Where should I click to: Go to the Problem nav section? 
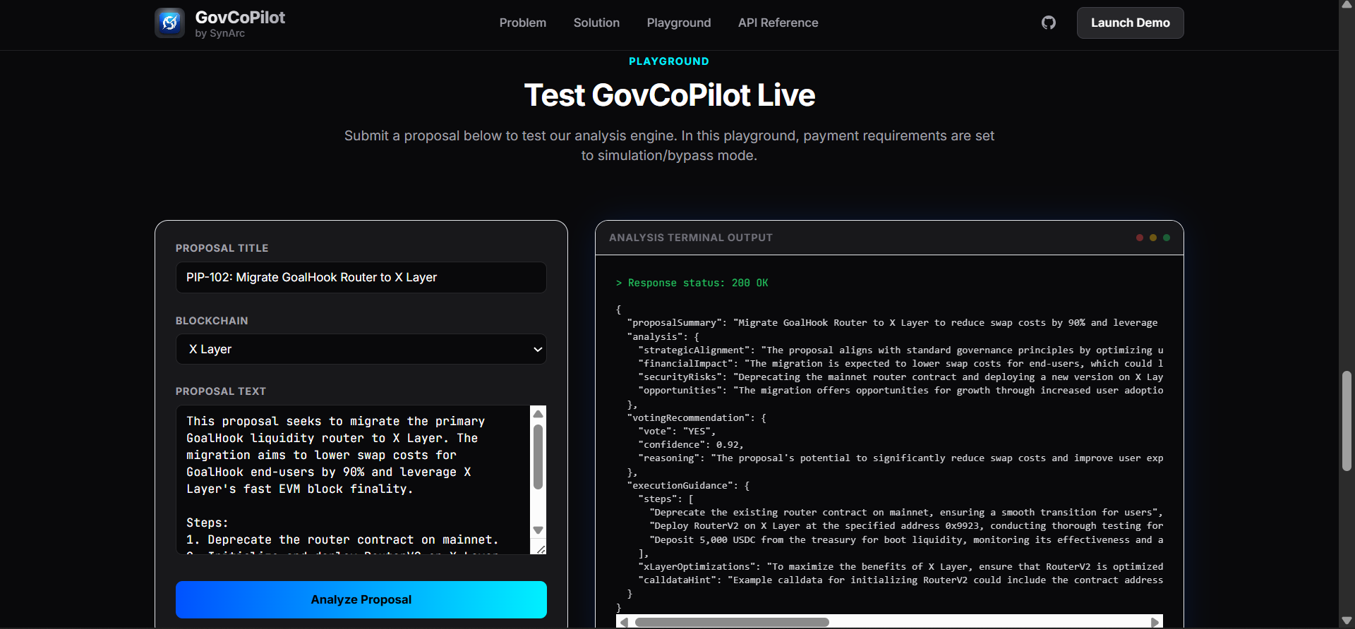(x=523, y=23)
